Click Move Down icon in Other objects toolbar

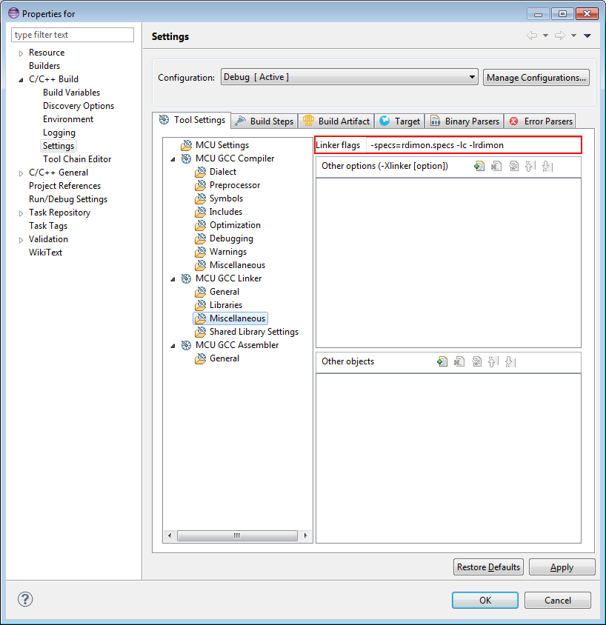510,362
